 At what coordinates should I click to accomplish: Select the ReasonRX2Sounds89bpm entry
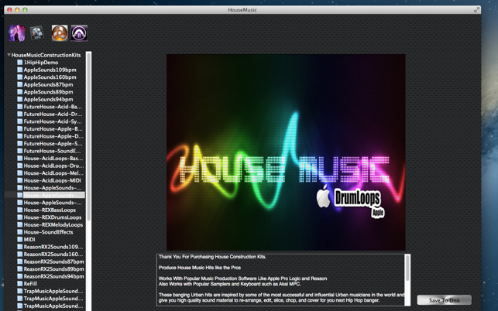pyautogui.click(x=54, y=269)
